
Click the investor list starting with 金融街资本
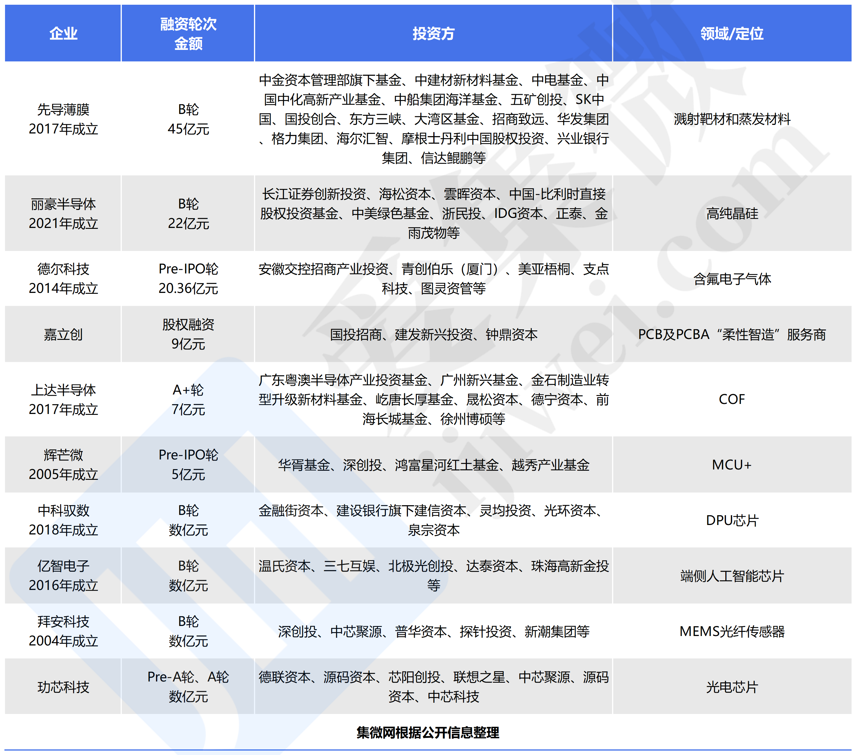click(433, 520)
